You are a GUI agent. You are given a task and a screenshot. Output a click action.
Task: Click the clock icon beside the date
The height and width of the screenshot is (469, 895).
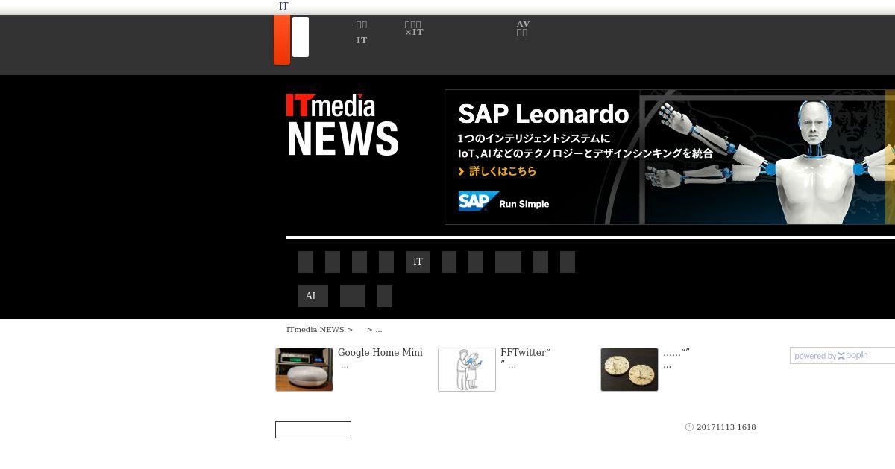[689, 427]
